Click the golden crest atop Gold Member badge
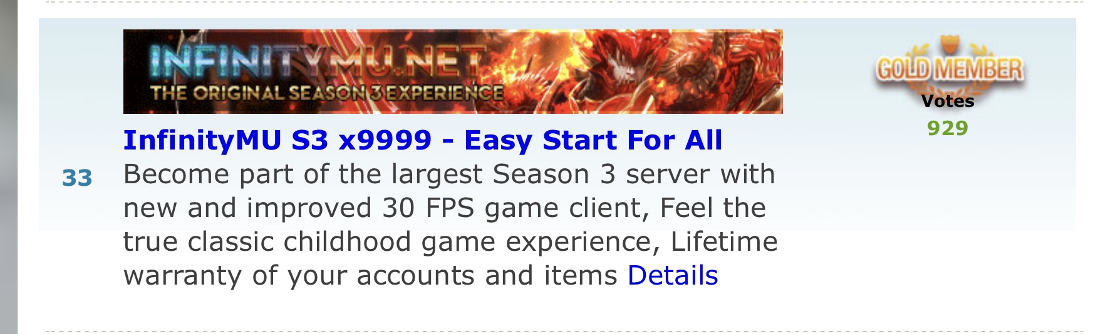Screen dimensions: 1103x334 949,45
